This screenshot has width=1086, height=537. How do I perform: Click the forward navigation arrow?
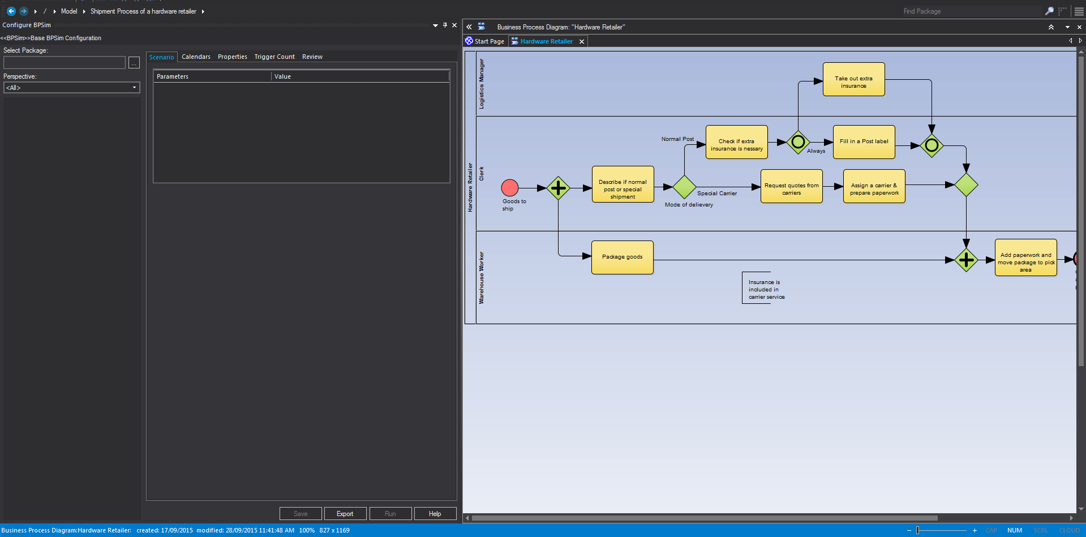tap(23, 11)
